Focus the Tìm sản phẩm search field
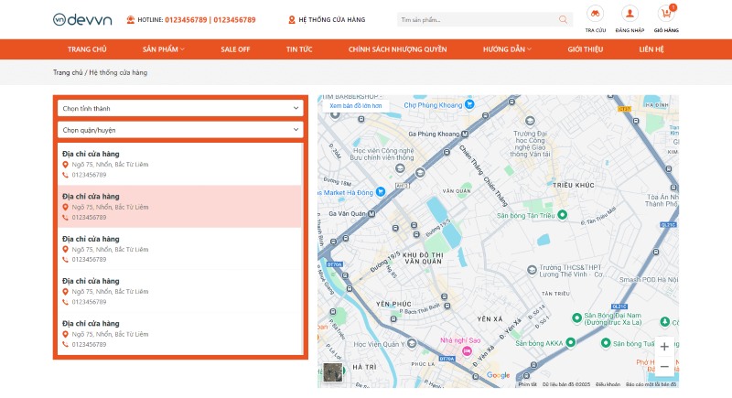Image resolution: width=732 pixels, height=398 pixels. point(478,19)
